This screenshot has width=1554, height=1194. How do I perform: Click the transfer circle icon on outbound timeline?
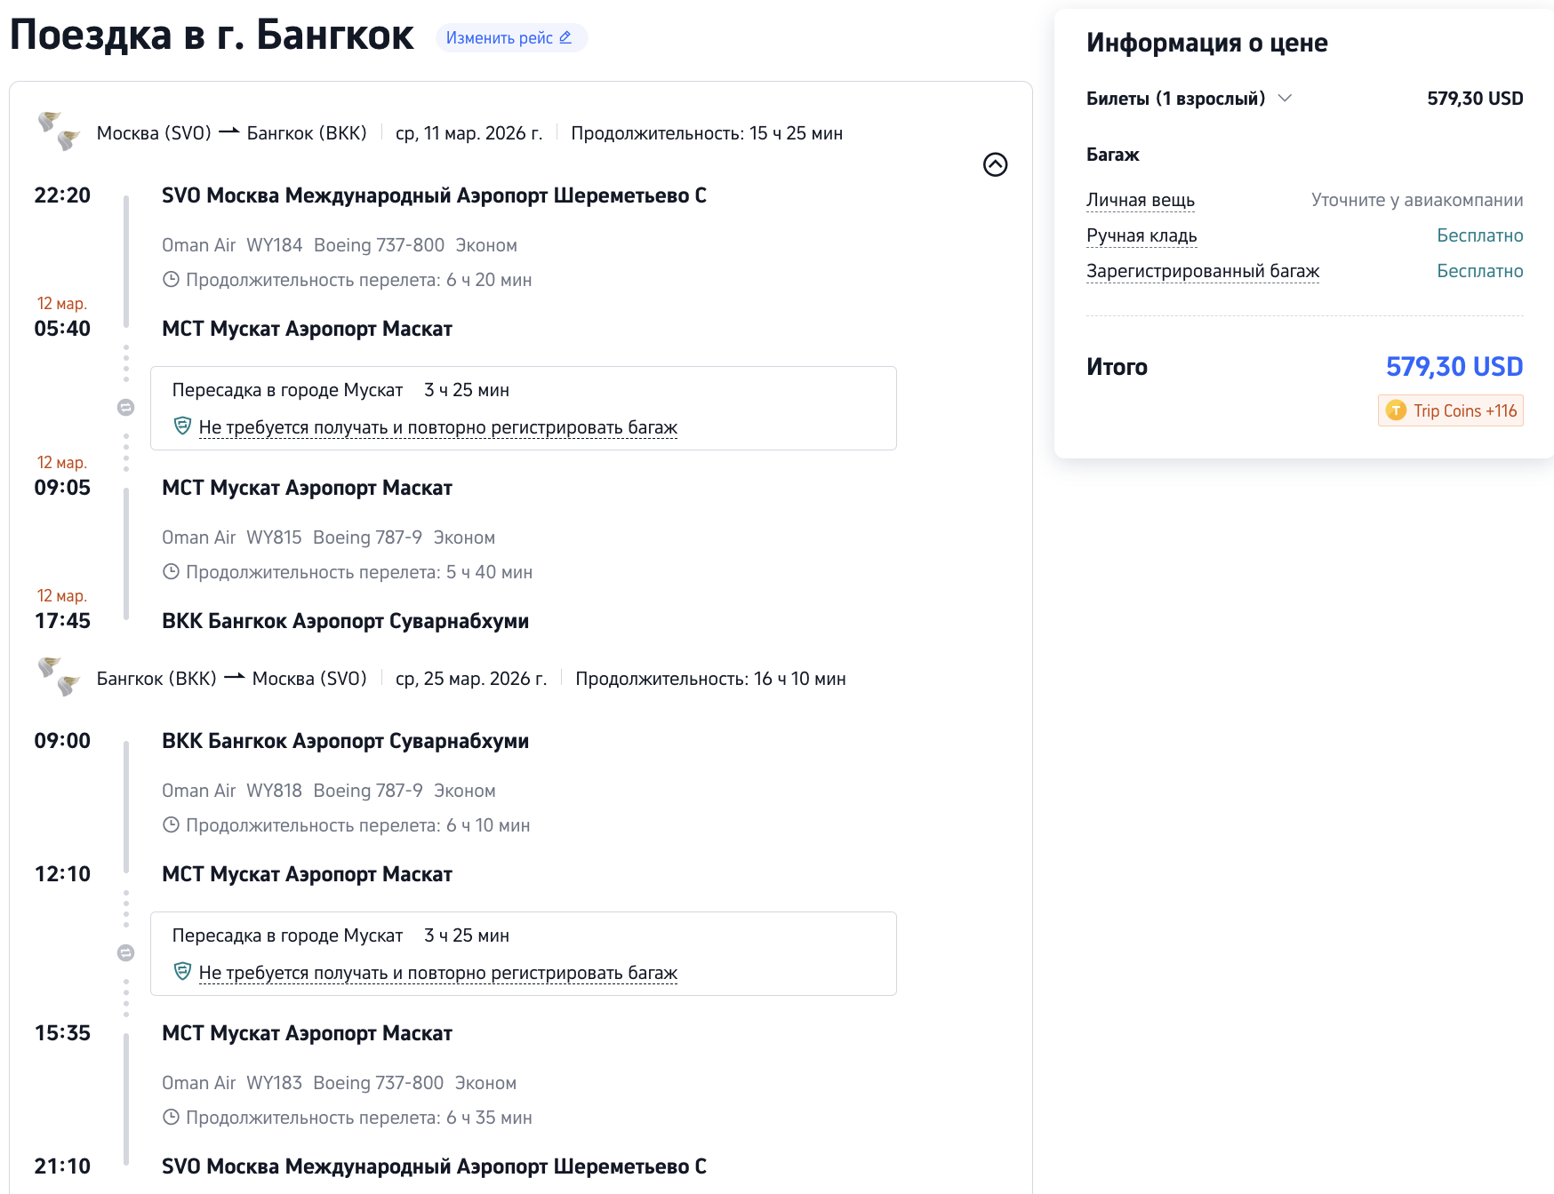coord(126,408)
